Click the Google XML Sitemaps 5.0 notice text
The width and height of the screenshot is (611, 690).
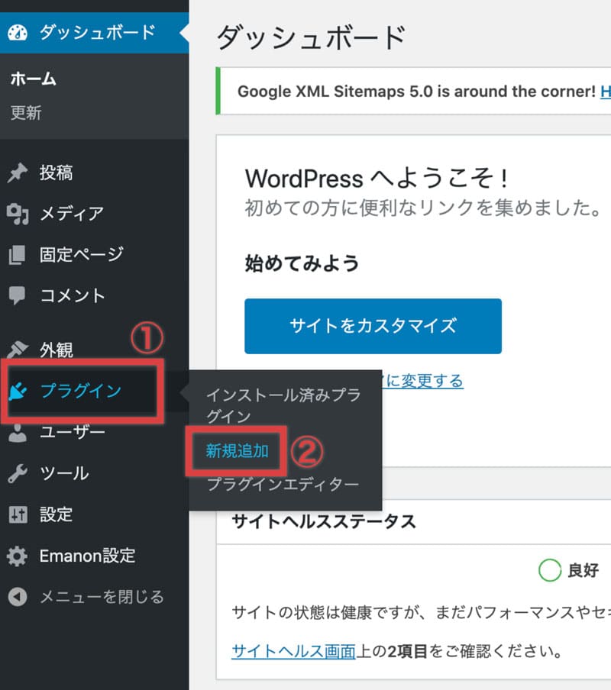416,92
